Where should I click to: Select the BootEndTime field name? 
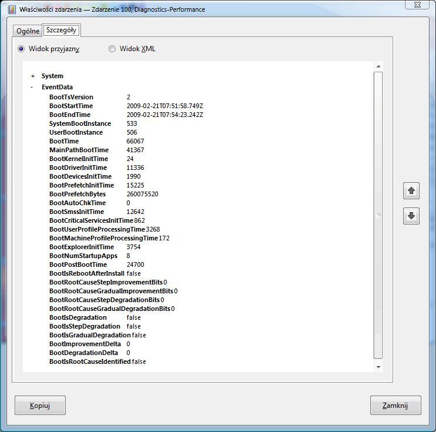pyautogui.click(x=70, y=115)
